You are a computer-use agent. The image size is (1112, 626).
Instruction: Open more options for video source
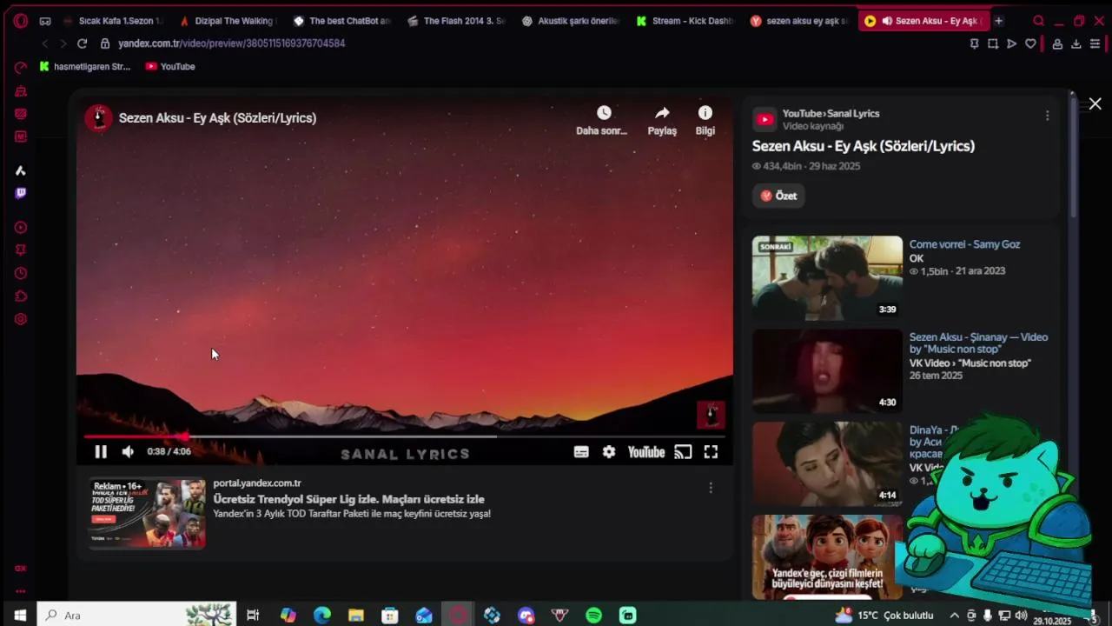pos(1047,116)
